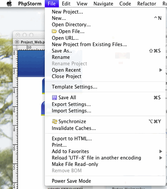Select Open URL... entry
The image size is (167, 189).
pyautogui.click(x=105, y=38)
